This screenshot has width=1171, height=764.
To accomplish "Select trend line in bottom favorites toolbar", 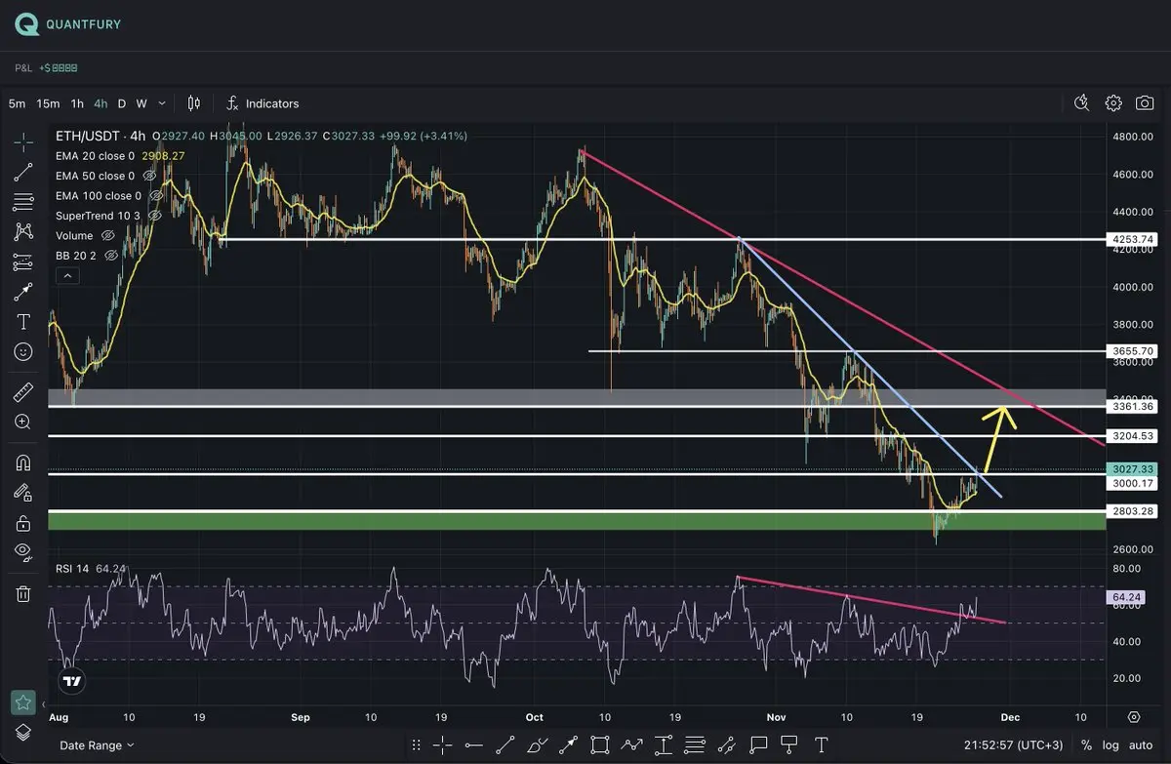I will tap(505, 744).
